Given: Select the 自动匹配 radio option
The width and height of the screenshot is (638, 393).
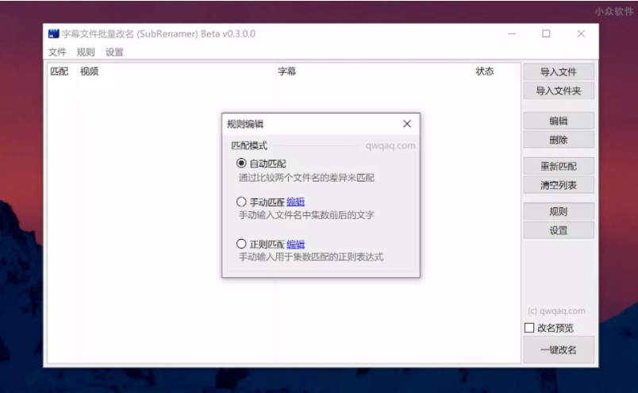Looking at the screenshot, I should 241,164.
